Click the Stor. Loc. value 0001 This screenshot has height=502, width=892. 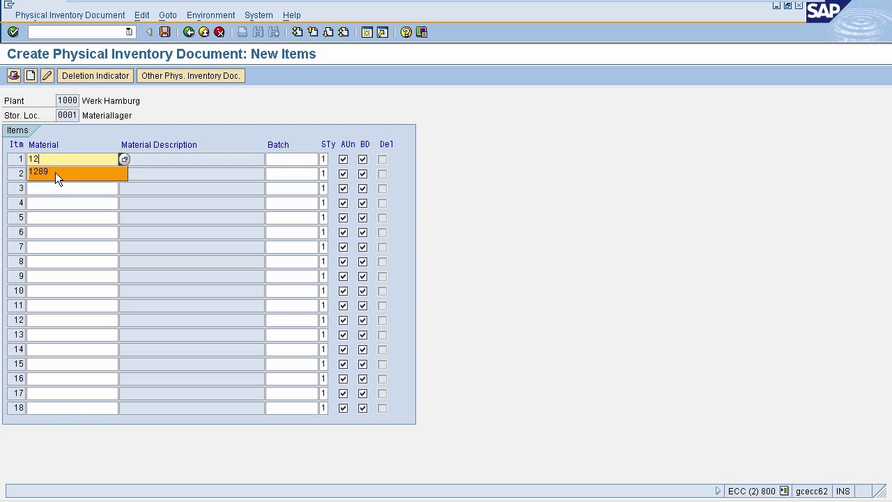tap(68, 116)
